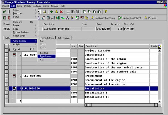Choose Level up in the submenu

pos(46,53)
